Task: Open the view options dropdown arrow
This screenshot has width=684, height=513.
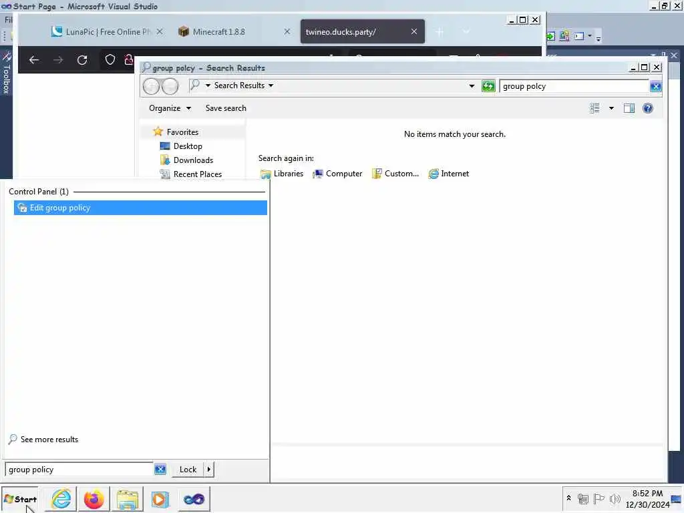Action: [611, 108]
